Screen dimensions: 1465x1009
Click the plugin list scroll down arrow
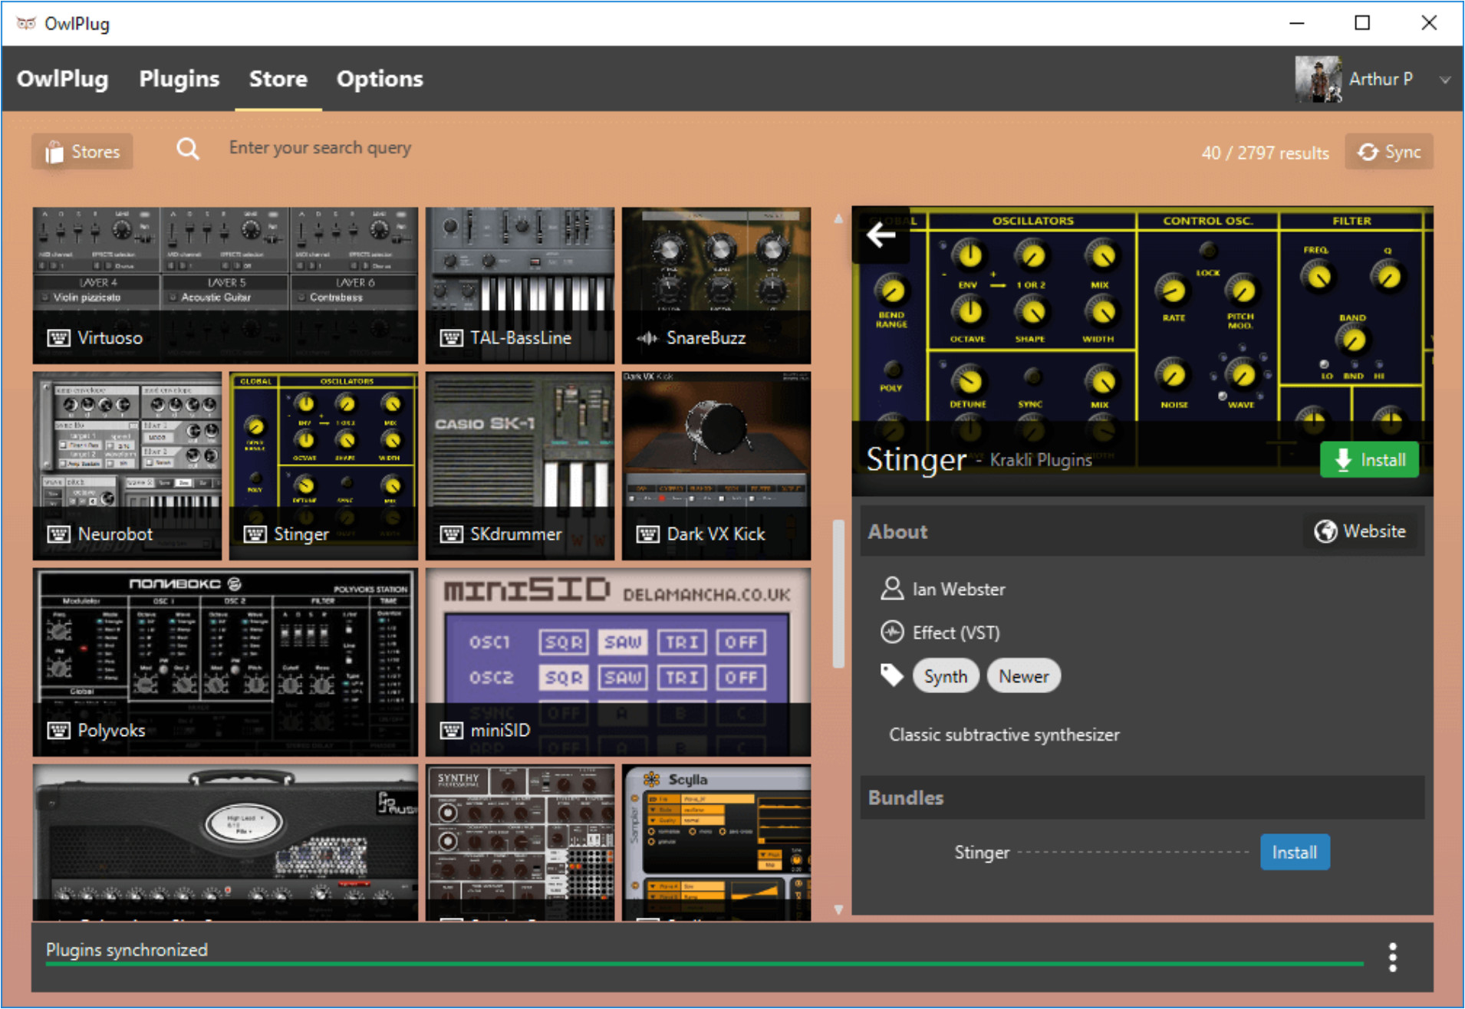(838, 909)
